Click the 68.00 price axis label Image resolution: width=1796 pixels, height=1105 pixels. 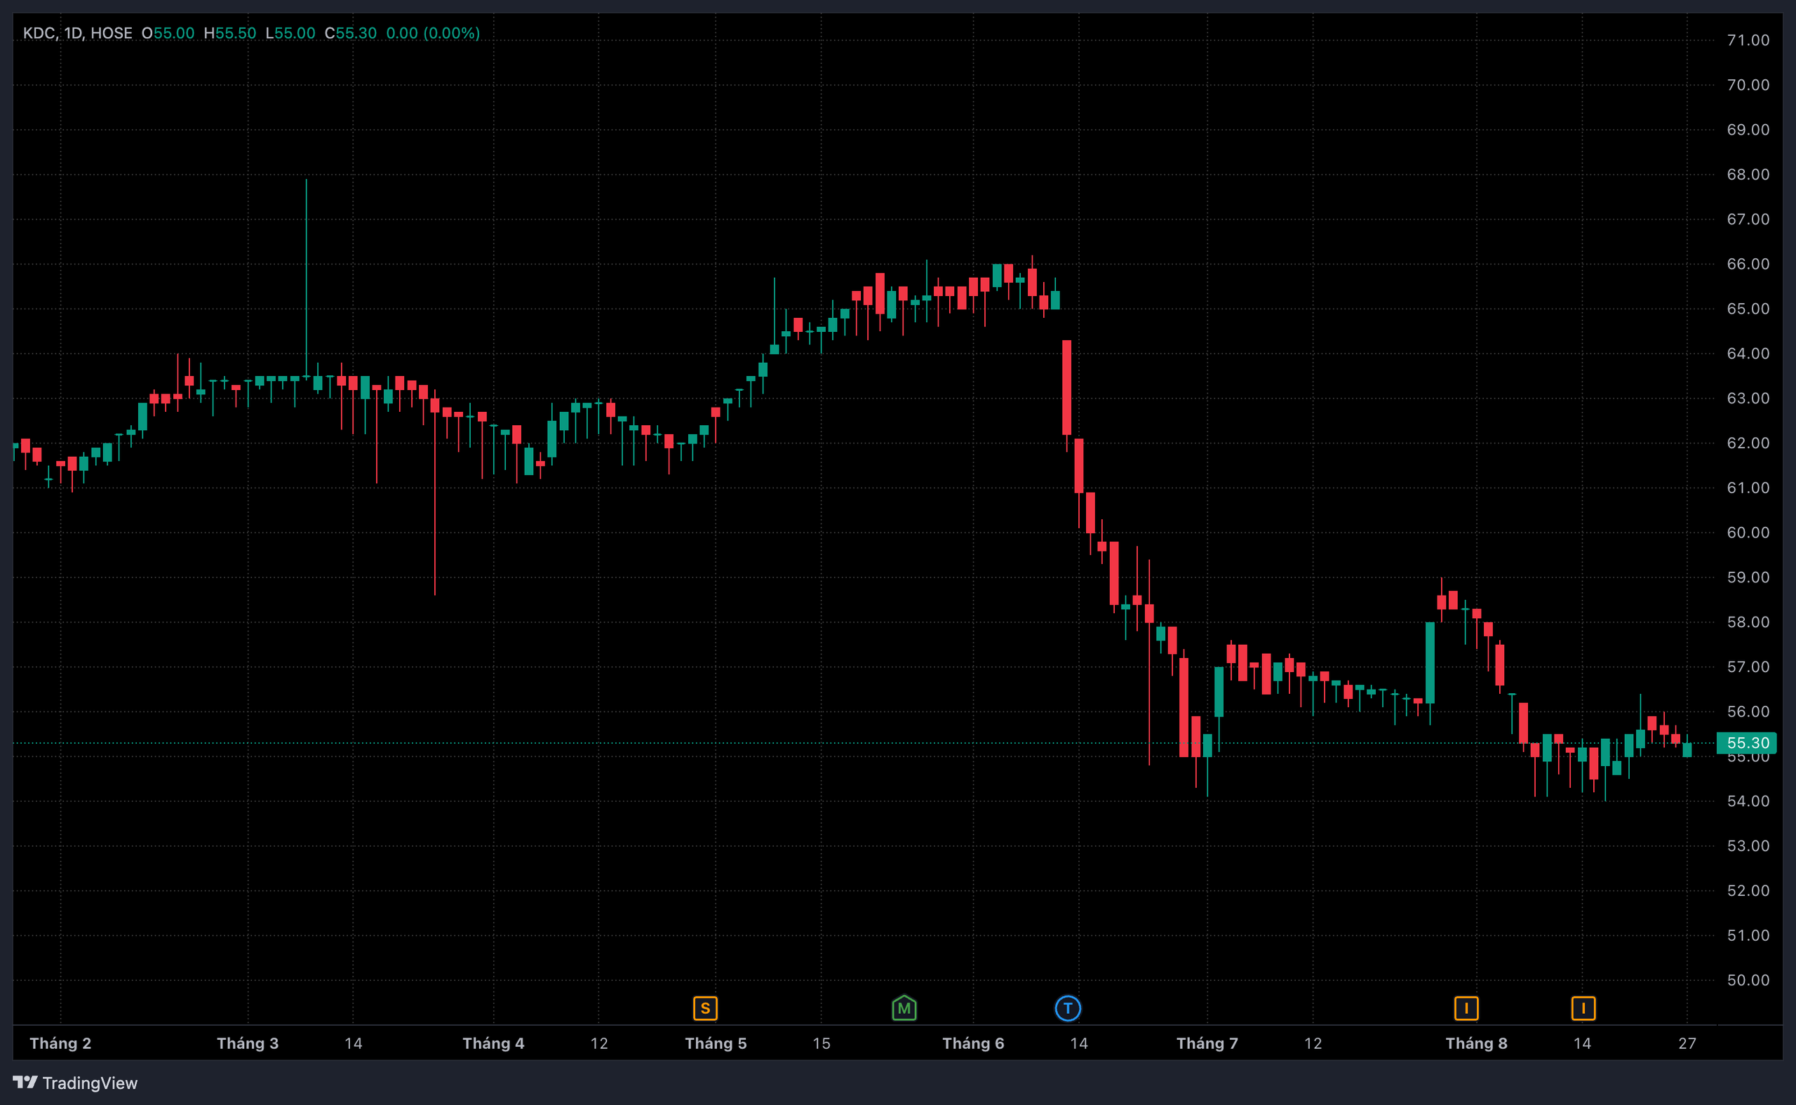(x=1748, y=175)
